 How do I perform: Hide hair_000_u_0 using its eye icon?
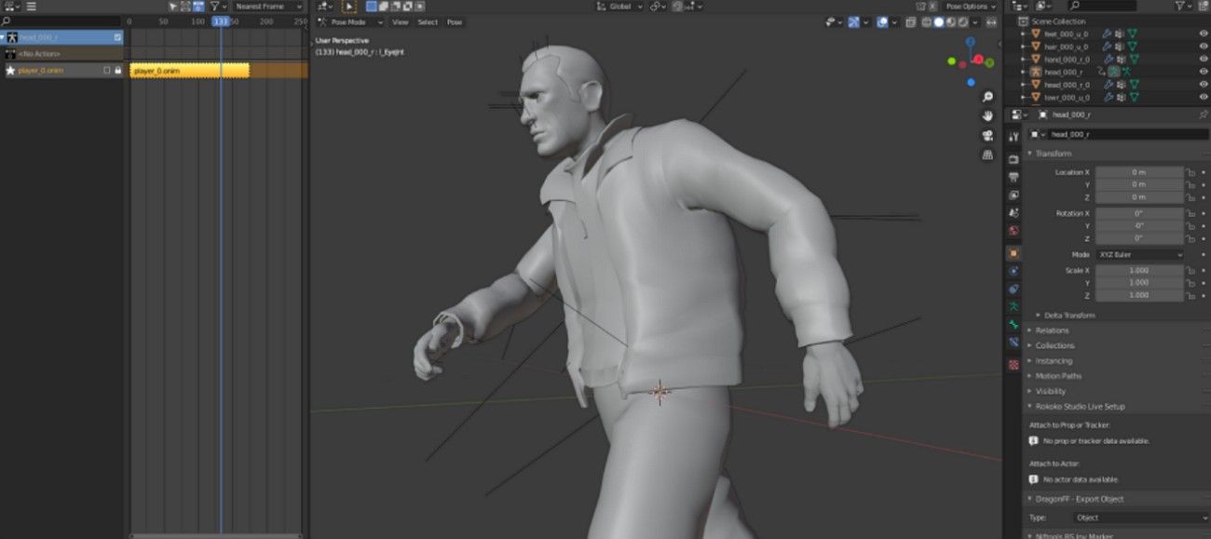pos(1202,46)
